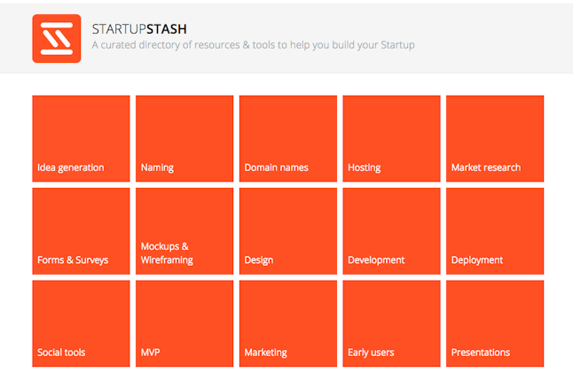The height and width of the screenshot is (372, 573).
Task: Select the Naming category tile
Action: click(x=184, y=139)
